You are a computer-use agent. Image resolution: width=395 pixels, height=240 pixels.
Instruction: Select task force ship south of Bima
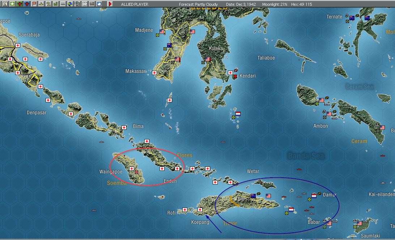[x=102, y=142]
